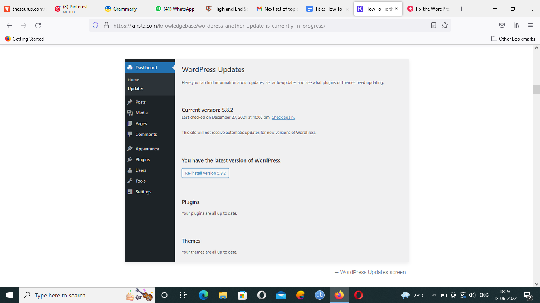Click the Appearance brush icon
The width and height of the screenshot is (540, 303).
click(130, 149)
